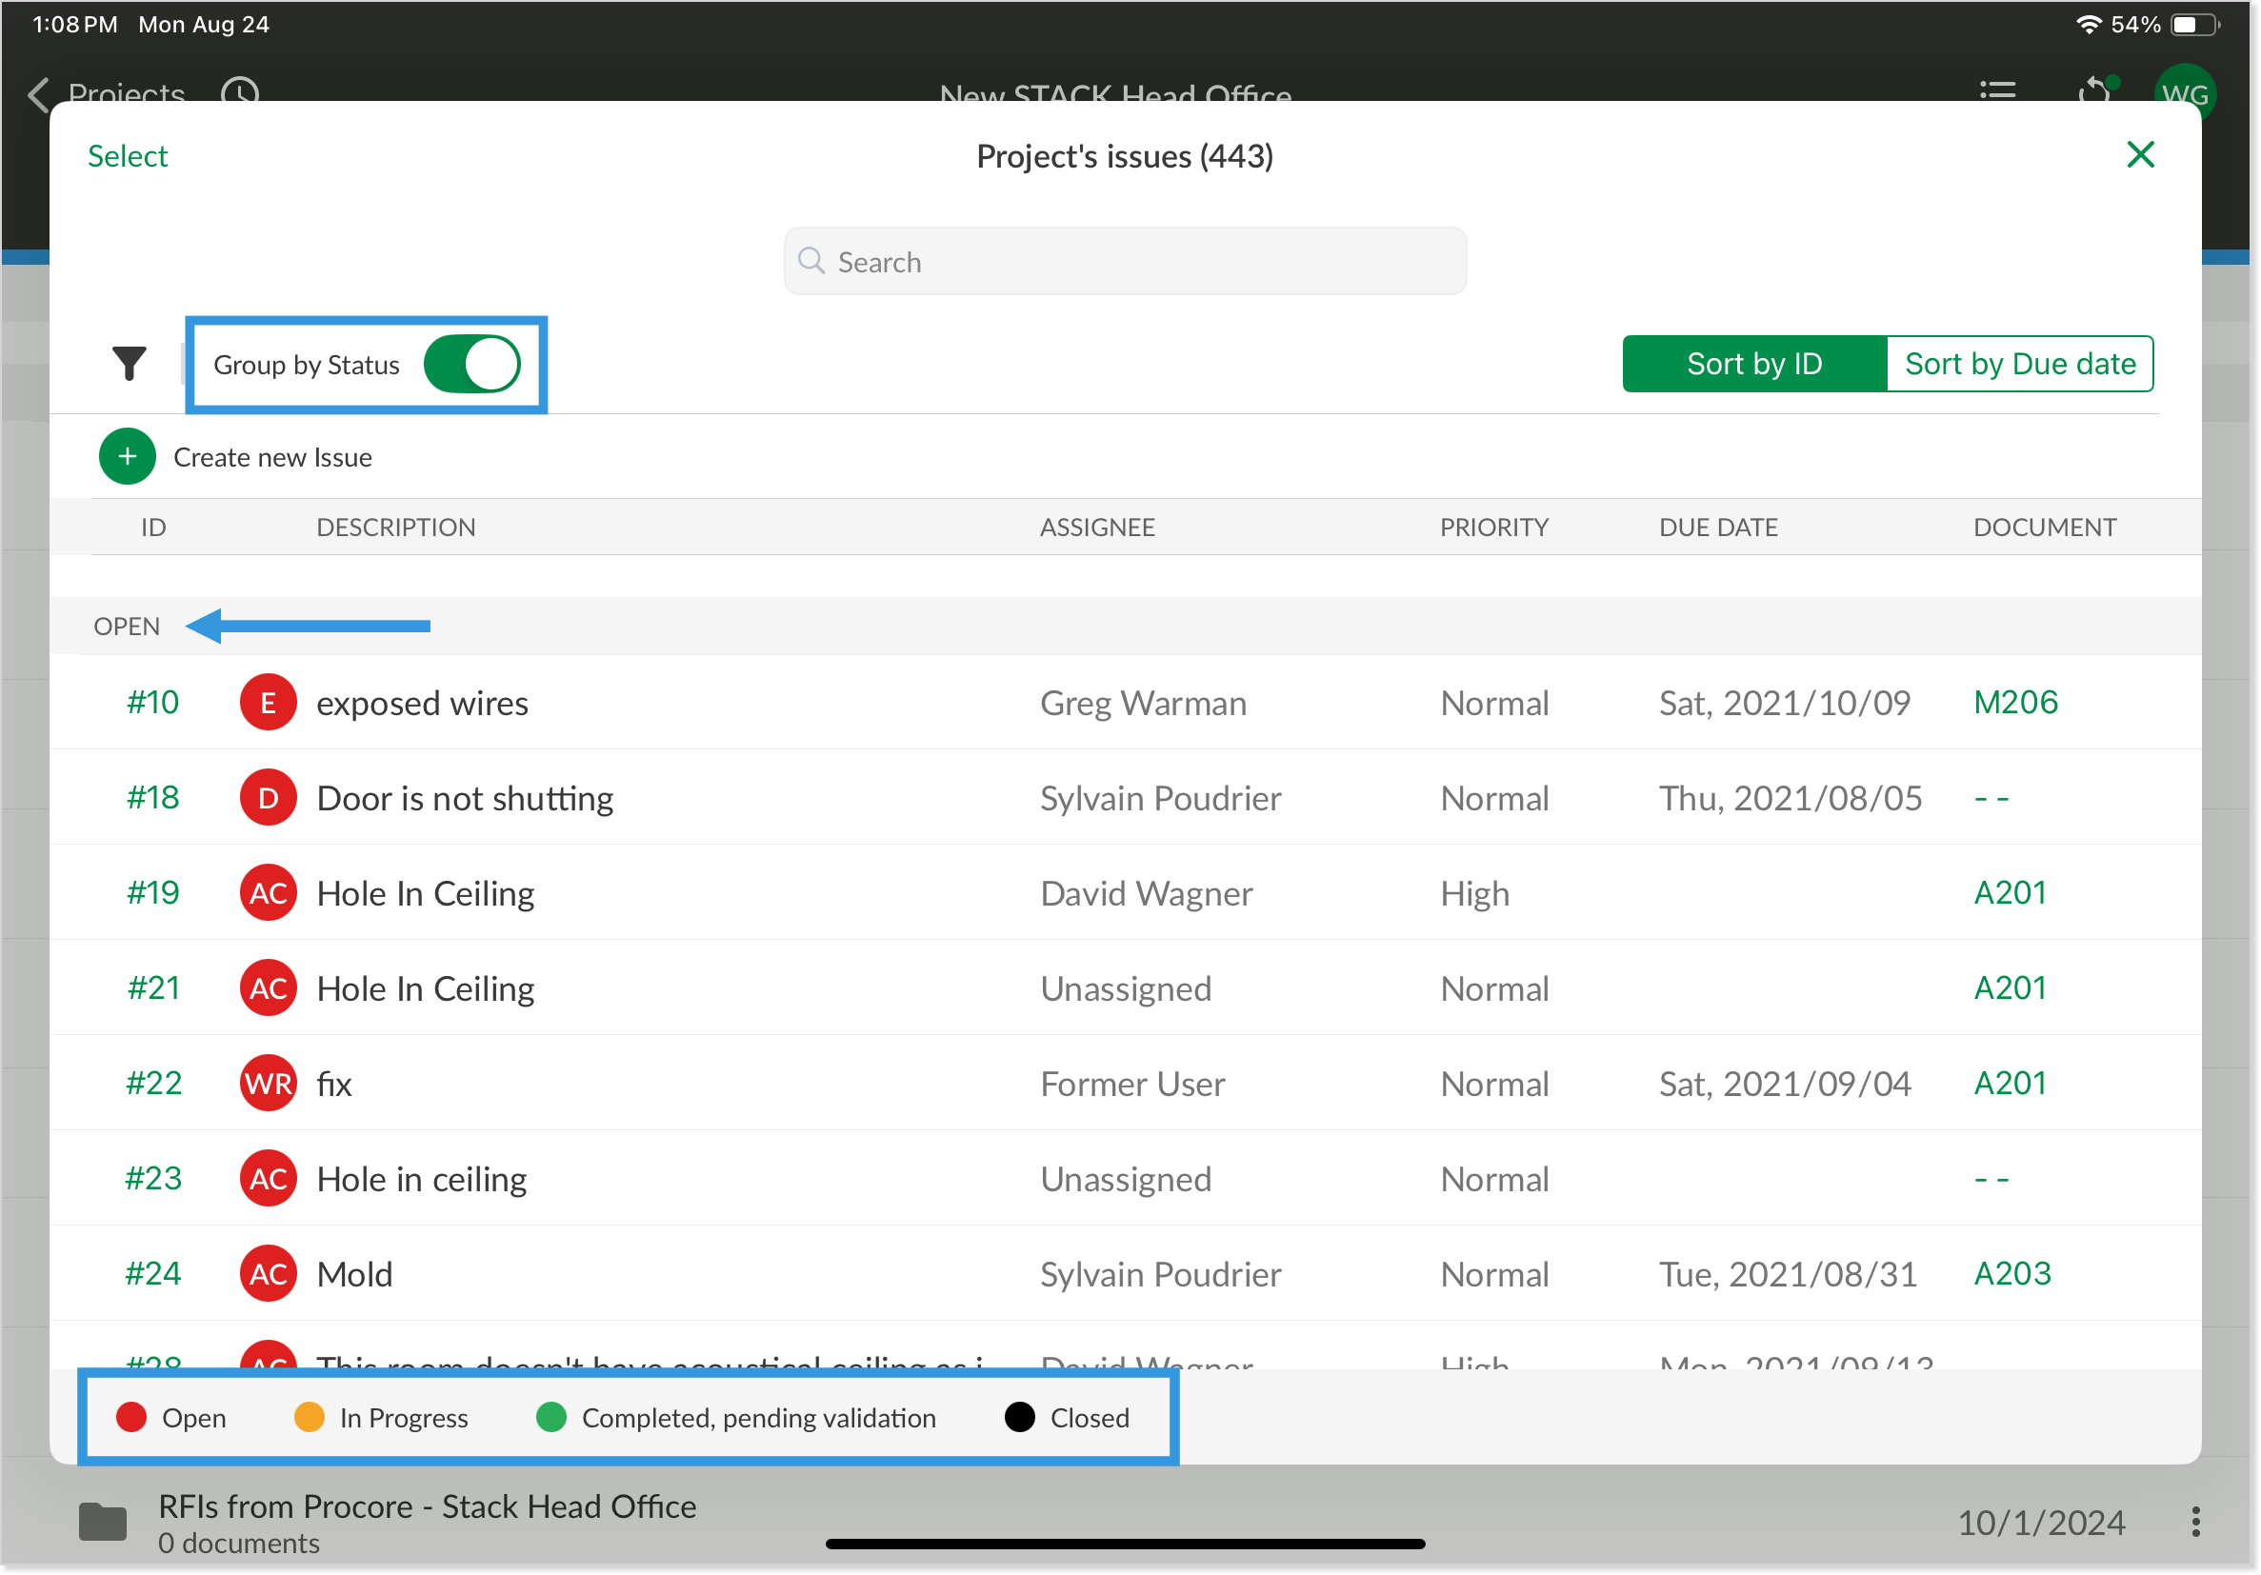Tap the AC badge on the Mold issue

[x=268, y=1275]
